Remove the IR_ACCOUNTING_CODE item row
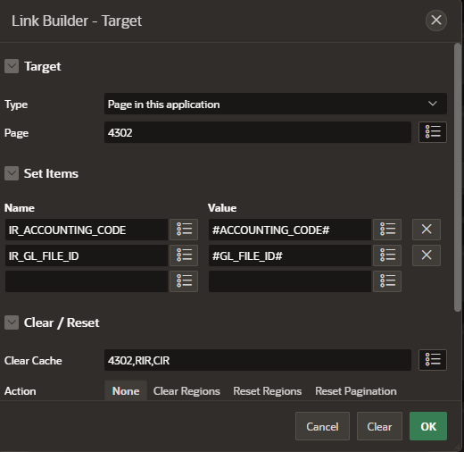Image resolution: width=464 pixels, height=452 pixels. tap(427, 230)
